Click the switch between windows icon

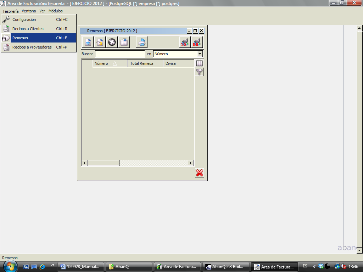(26, 267)
